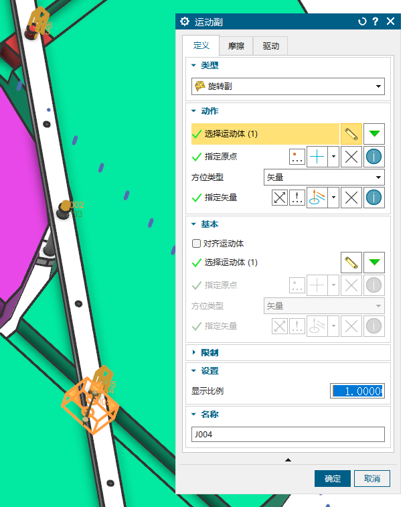Clear the 指定矢量 with the X icon
Screen dimensions: 413x507
[x=351, y=198]
